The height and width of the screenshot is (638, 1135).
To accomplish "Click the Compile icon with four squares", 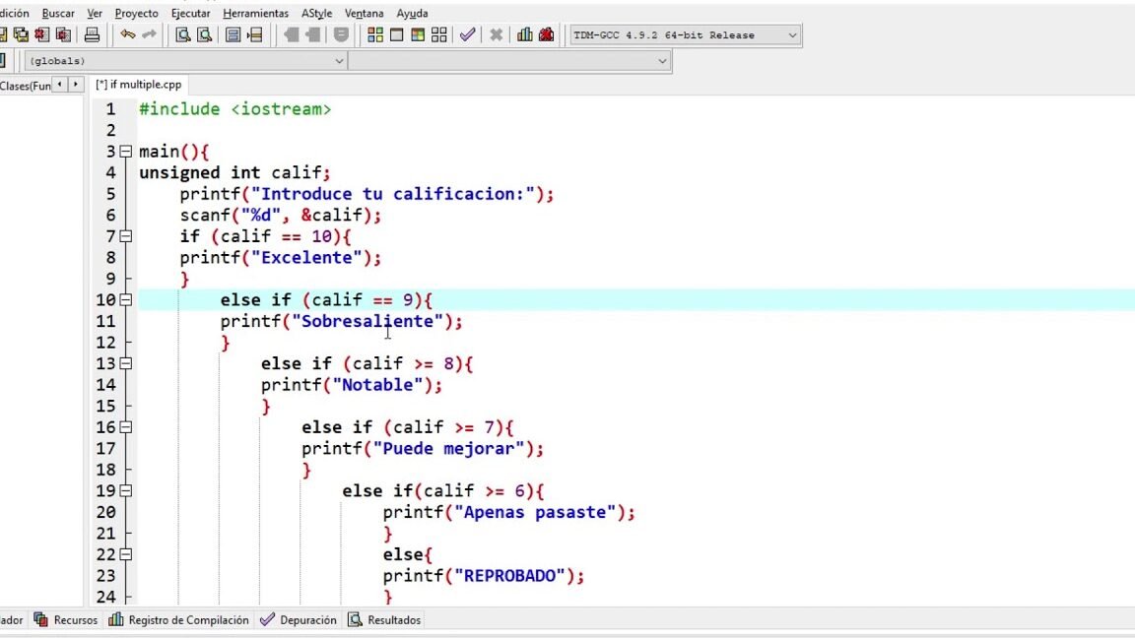I will pyautogui.click(x=374, y=34).
